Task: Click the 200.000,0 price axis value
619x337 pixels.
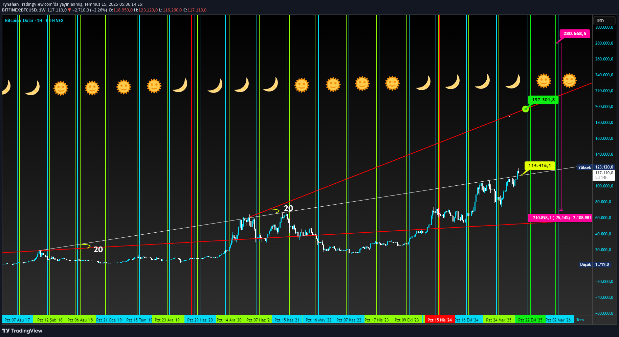Action: pos(604,107)
